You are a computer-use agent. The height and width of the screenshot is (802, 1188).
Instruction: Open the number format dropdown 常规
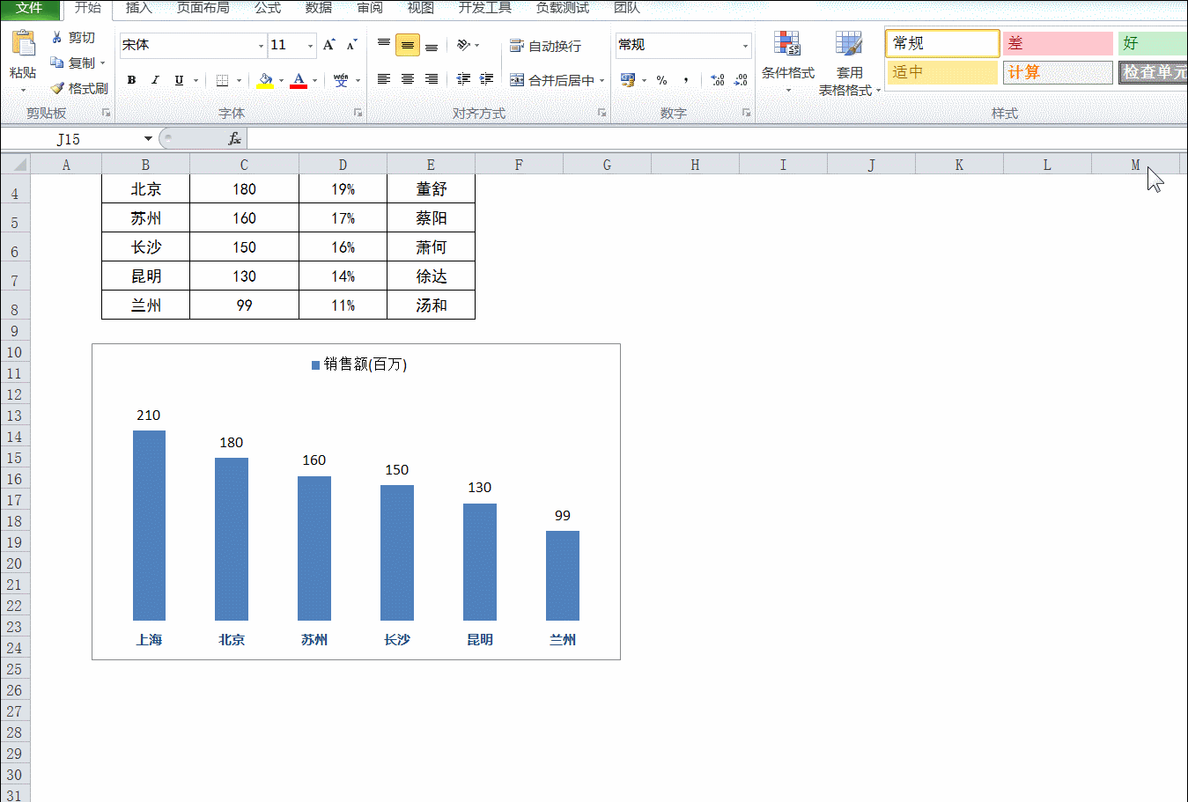(x=683, y=45)
